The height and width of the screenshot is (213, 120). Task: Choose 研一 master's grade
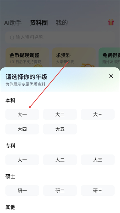coord(22,191)
